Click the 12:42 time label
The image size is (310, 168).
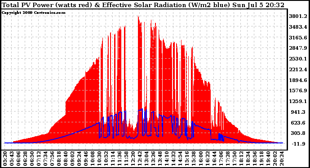pos(140,159)
